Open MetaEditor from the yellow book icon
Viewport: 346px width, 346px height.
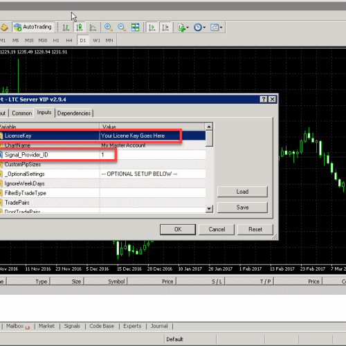[4, 28]
